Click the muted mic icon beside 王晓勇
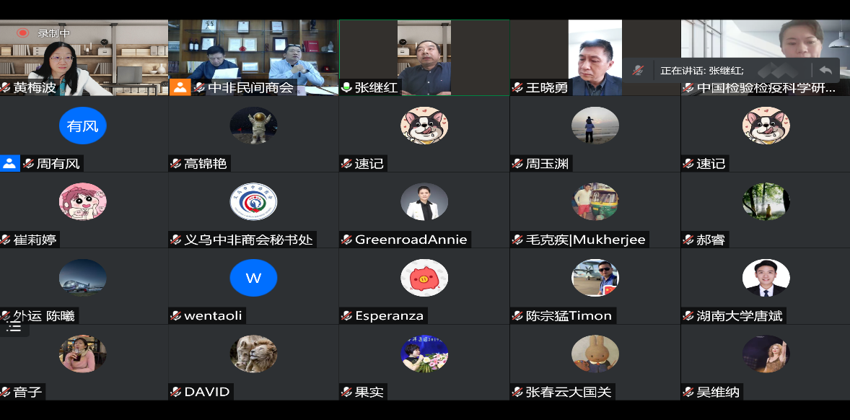The image size is (850, 420). [517, 87]
